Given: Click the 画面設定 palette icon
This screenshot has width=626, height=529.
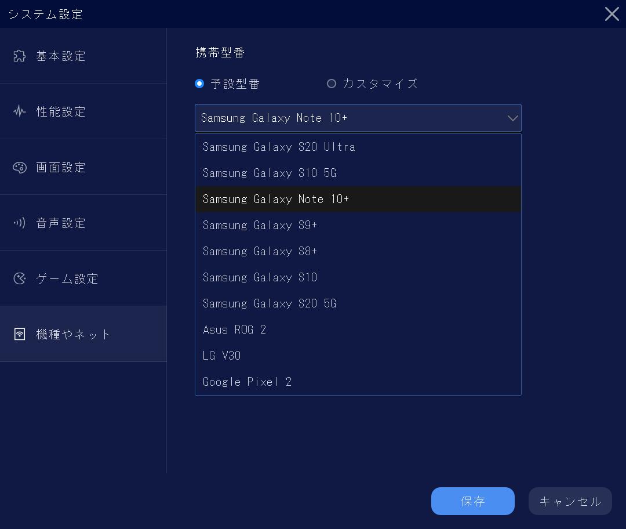Looking at the screenshot, I should point(20,167).
